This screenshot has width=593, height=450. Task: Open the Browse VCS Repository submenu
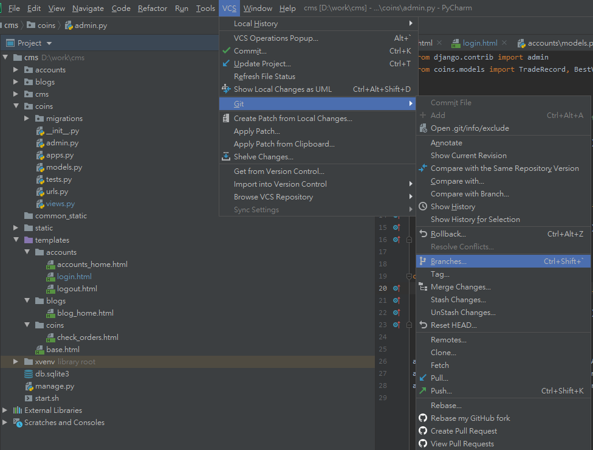click(x=318, y=197)
